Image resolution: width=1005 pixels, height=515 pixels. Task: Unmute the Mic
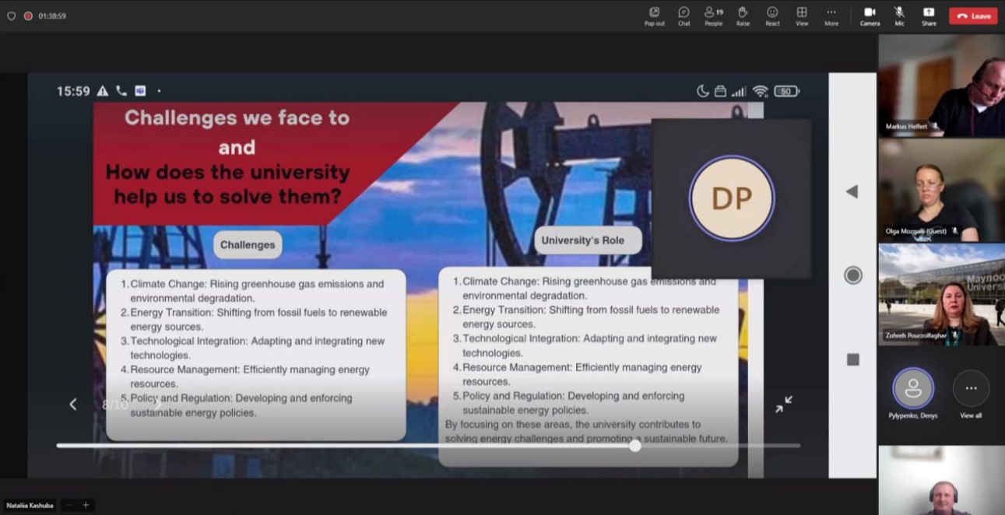coord(899,16)
